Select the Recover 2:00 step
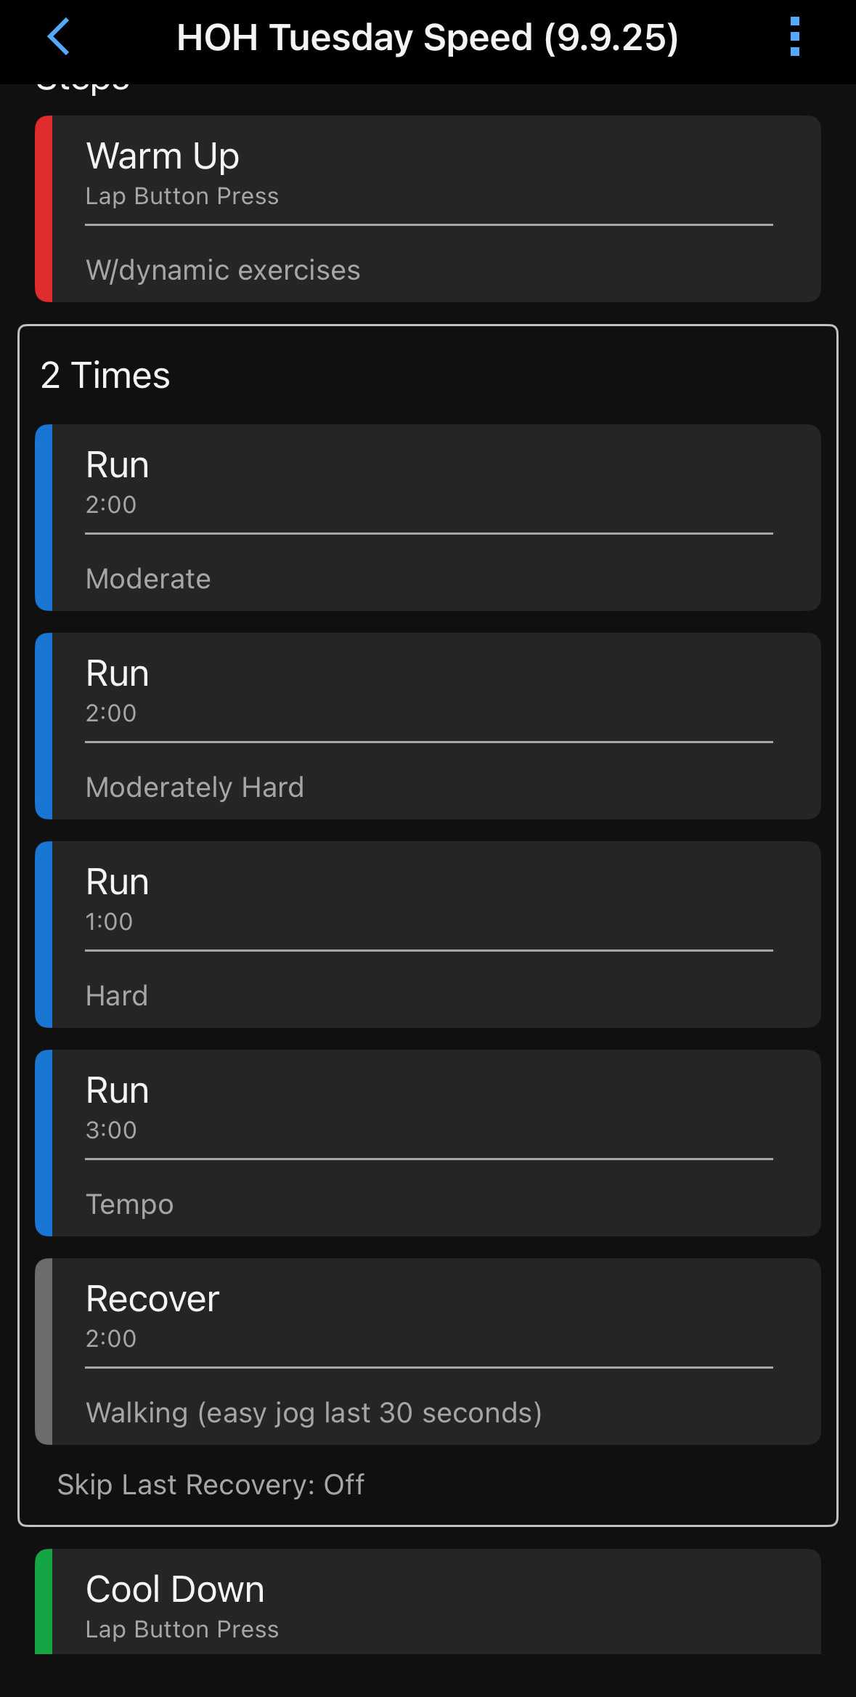856x1697 pixels. (428, 1318)
